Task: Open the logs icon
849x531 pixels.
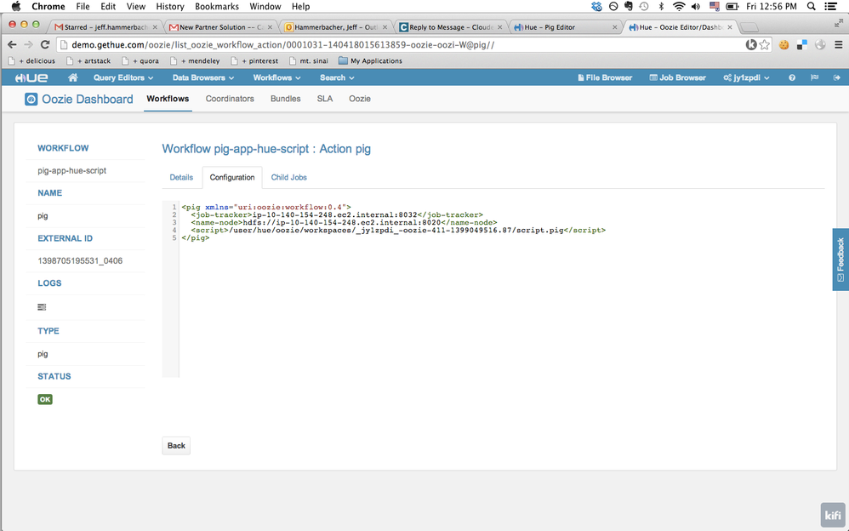Action: click(42, 307)
